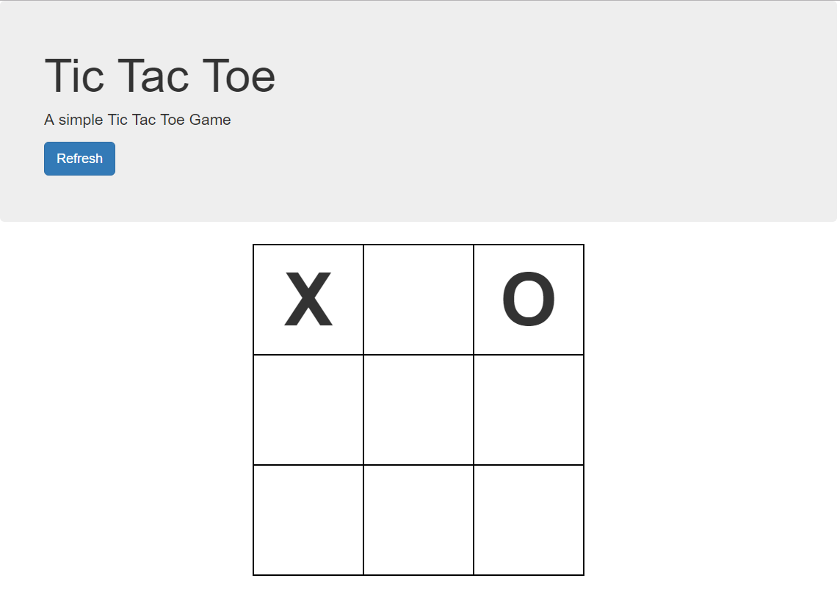Image resolution: width=840 pixels, height=606 pixels.
Task: Click the word 'Game' in the subtitle
Action: (x=210, y=120)
